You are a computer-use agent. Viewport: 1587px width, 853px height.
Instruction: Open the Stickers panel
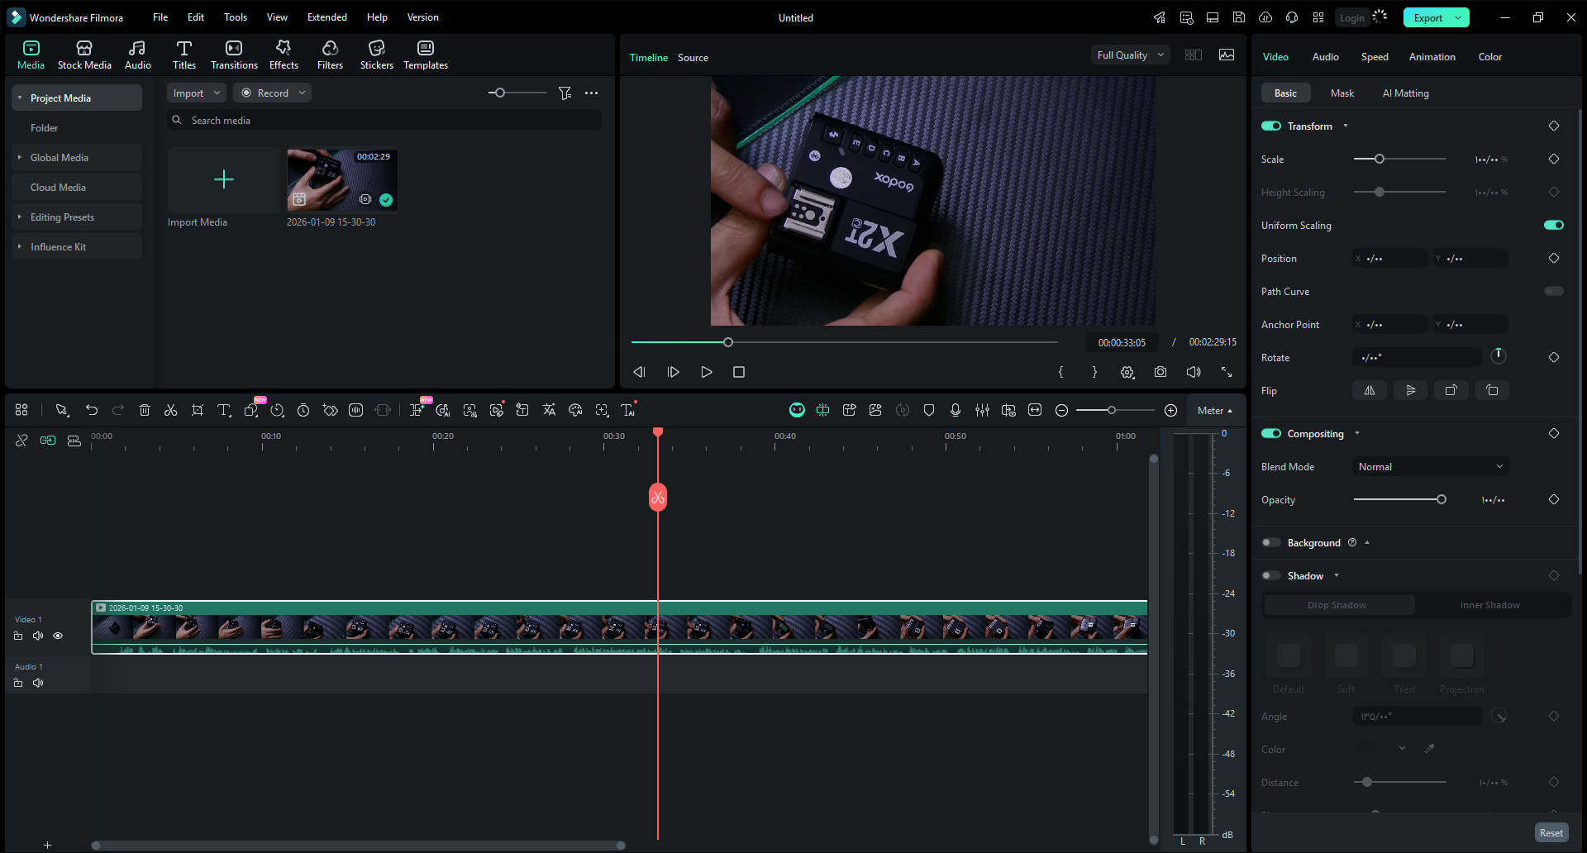pos(376,55)
